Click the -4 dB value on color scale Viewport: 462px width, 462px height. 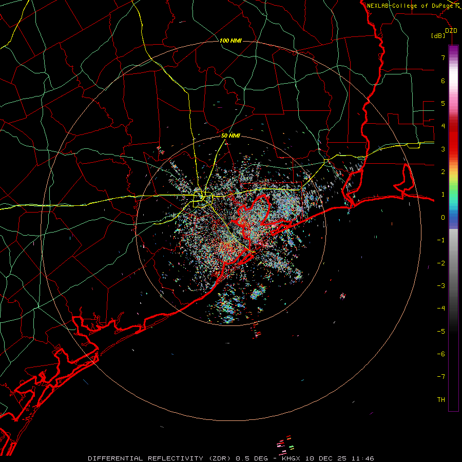(x=441, y=309)
